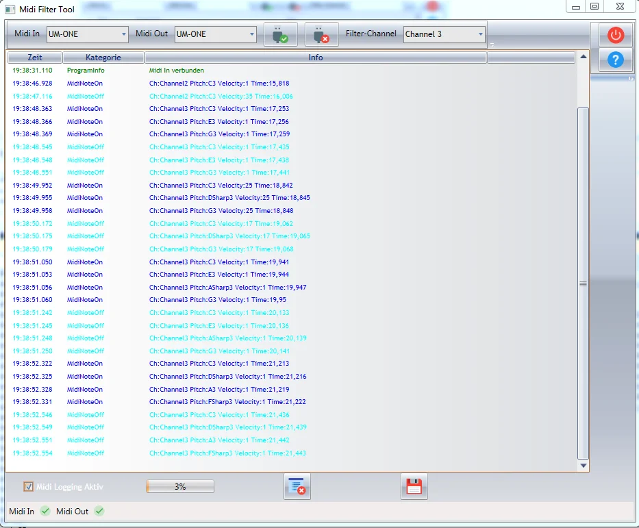Select the MidiNoteOff row at 19:38:47.116
The image size is (639, 528).
coord(291,96)
